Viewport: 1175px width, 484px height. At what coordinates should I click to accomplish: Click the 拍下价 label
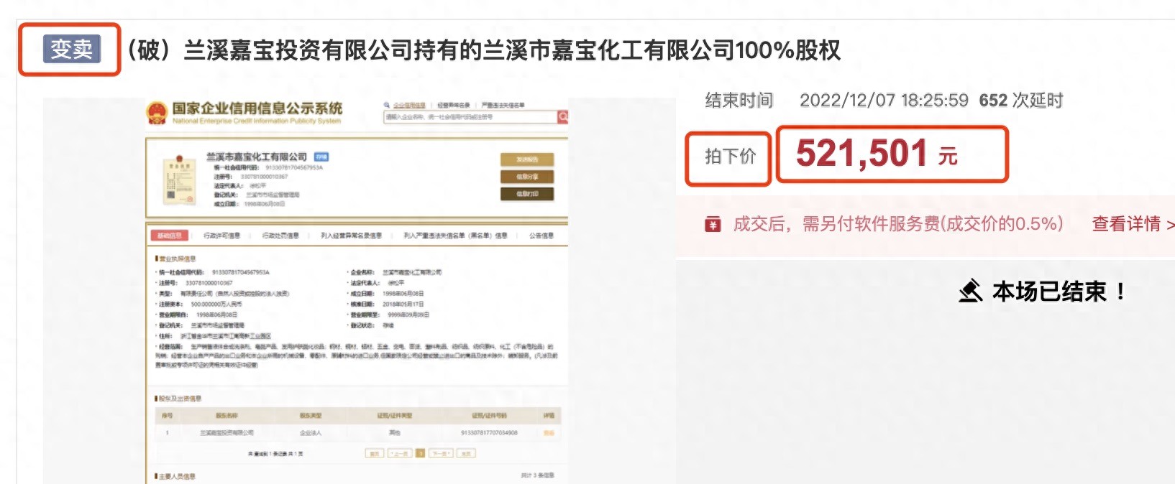[730, 157]
